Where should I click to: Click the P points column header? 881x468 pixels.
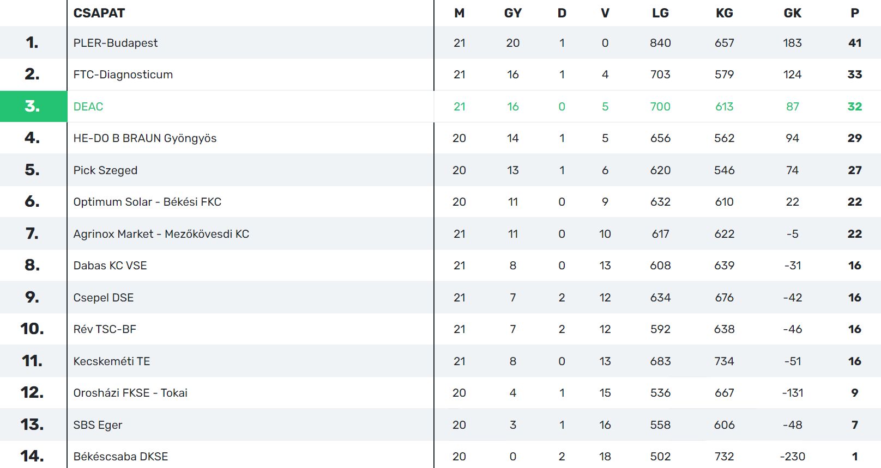pyautogui.click(x=854, y=13)
